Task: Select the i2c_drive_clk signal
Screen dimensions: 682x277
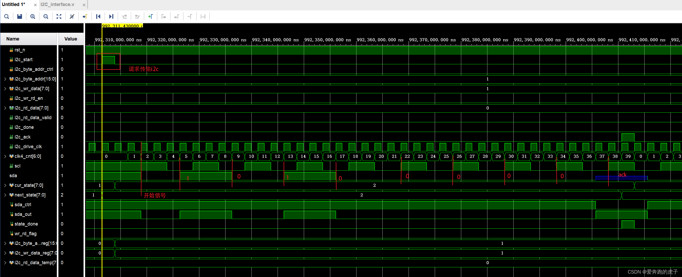Action: [x=29, y=147]
